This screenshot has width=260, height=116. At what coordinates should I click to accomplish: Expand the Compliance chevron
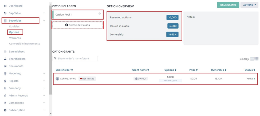coord(44,103)
